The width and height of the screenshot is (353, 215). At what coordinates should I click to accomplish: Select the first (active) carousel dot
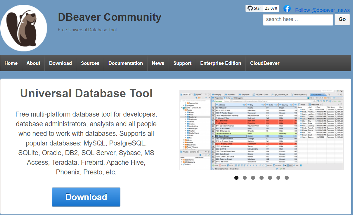[x=236, y=178]
